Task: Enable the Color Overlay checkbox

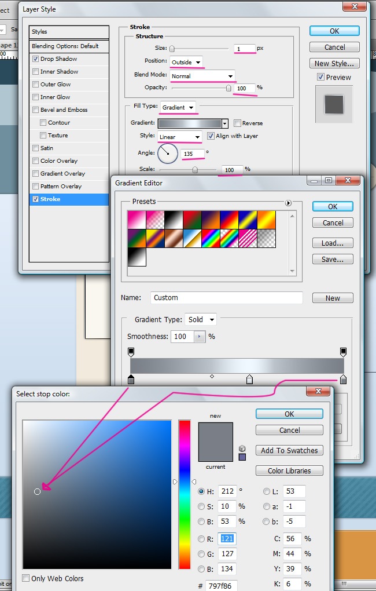Action: coord(36,161)
